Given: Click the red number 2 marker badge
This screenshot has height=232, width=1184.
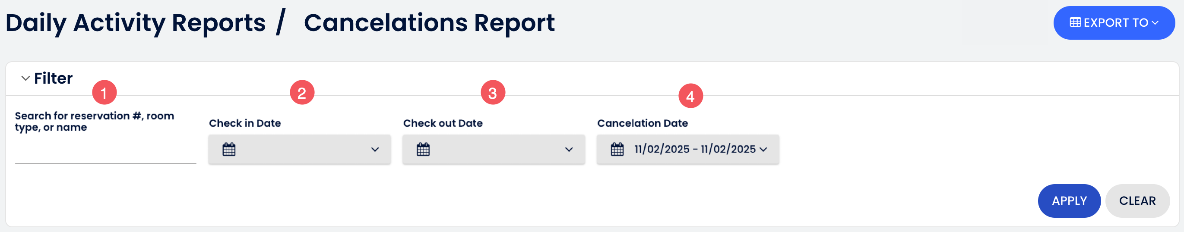Looking at the screenshot, I should (x=302, y=93).
